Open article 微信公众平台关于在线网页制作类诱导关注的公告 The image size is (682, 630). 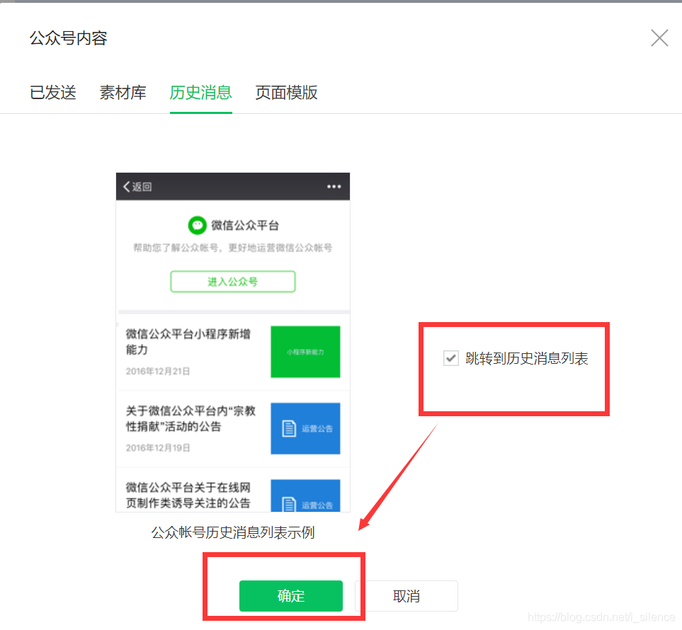(x=188, y=496)
